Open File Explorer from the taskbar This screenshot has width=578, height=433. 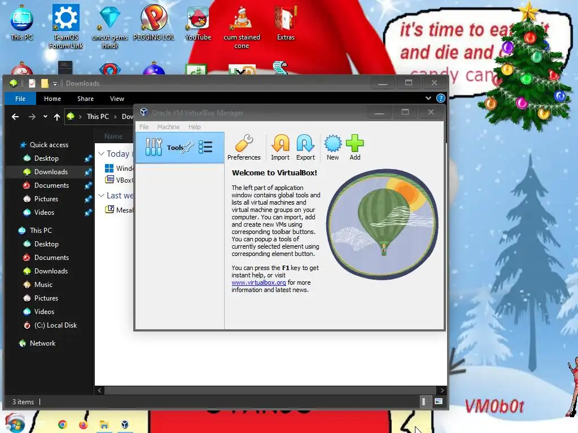pyautogui.click(x=104, y=425)
